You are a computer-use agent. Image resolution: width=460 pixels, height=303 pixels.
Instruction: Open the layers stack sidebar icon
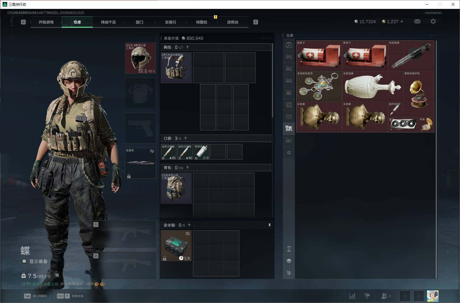pyautogui.click(x=289, y=261)
